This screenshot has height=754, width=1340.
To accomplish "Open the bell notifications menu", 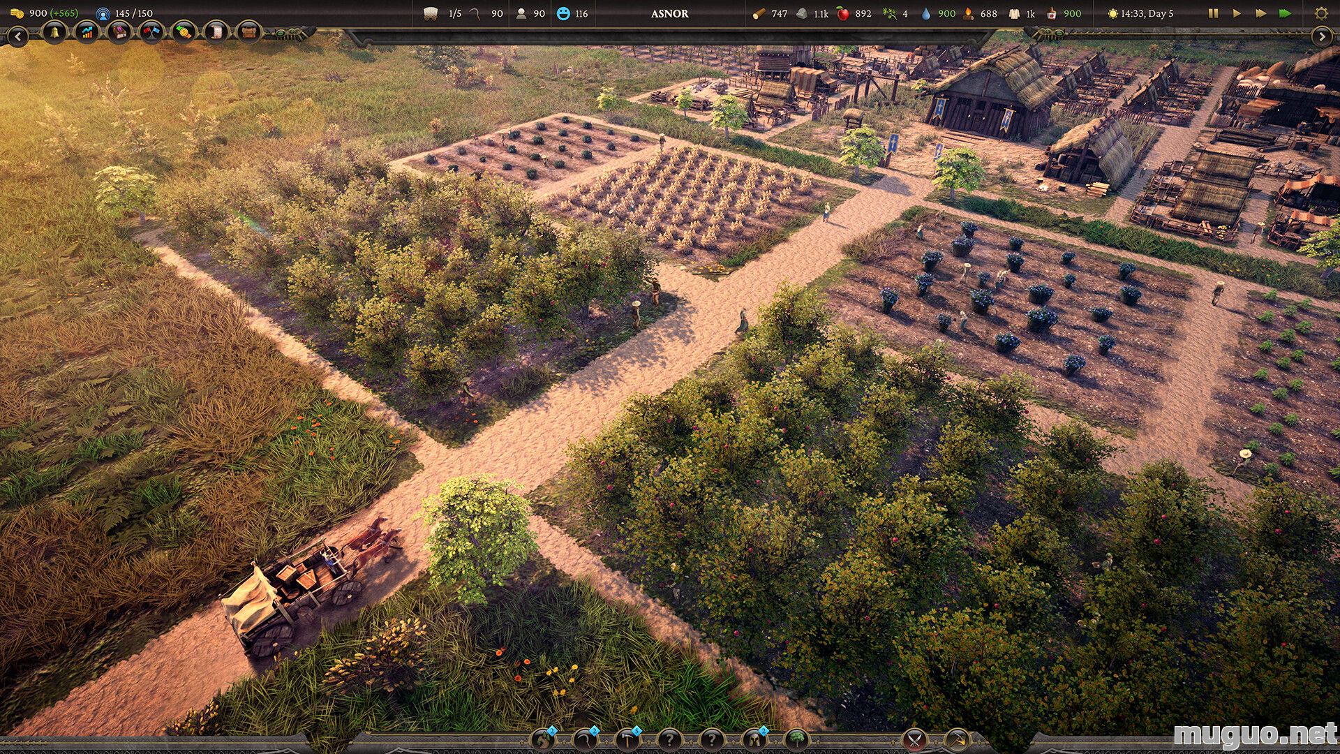I will coord(54,32).
